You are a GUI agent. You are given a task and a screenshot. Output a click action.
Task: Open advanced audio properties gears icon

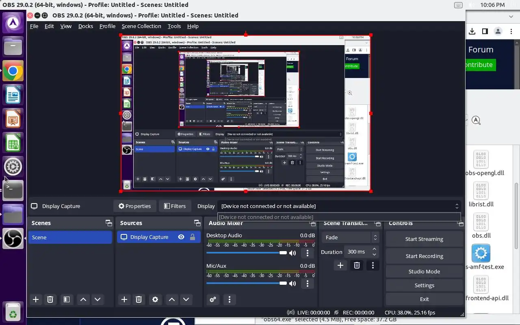pos(213,299)
